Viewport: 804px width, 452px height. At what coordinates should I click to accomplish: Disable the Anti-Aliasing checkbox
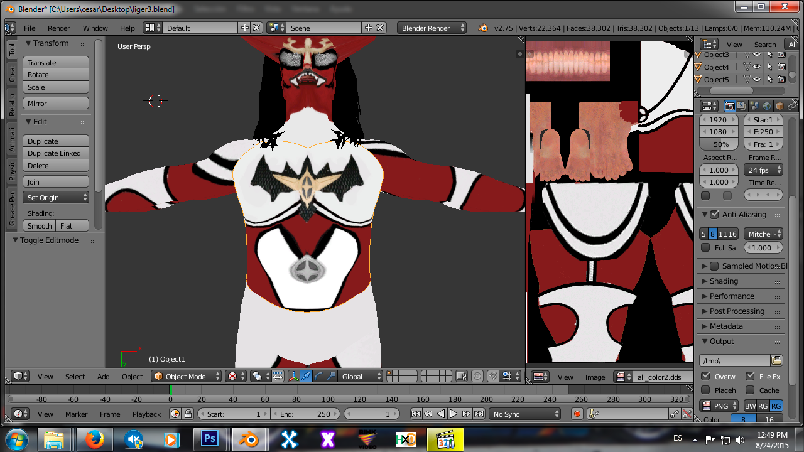[x=714, y=214]
